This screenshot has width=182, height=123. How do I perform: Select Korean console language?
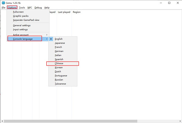click(59, 68)
